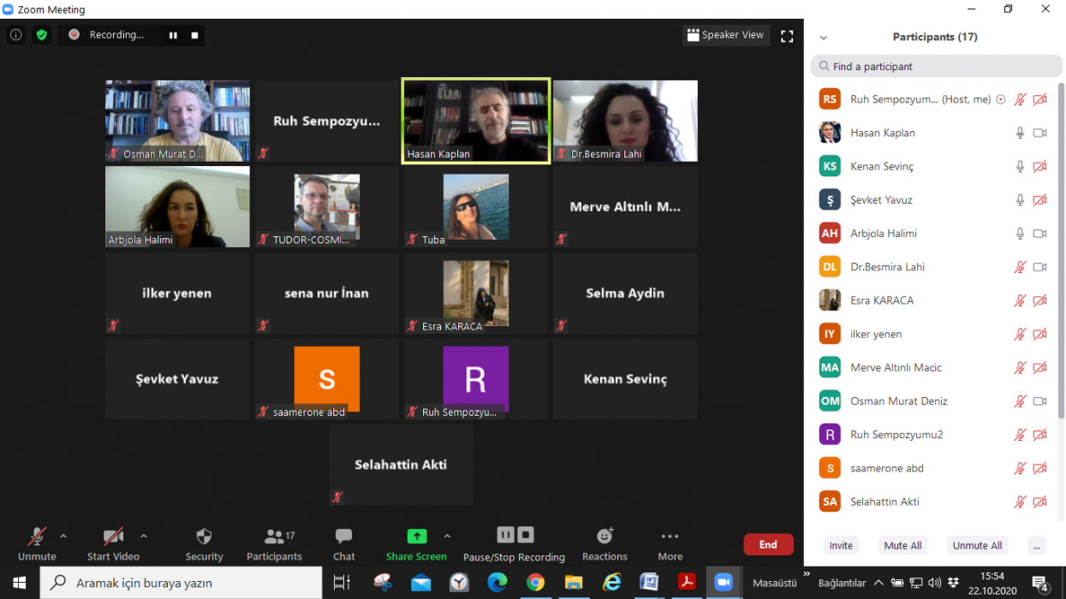Select saamerone abd in participants list
This screenshot has width=1066, height=599.
coord(934,468)
